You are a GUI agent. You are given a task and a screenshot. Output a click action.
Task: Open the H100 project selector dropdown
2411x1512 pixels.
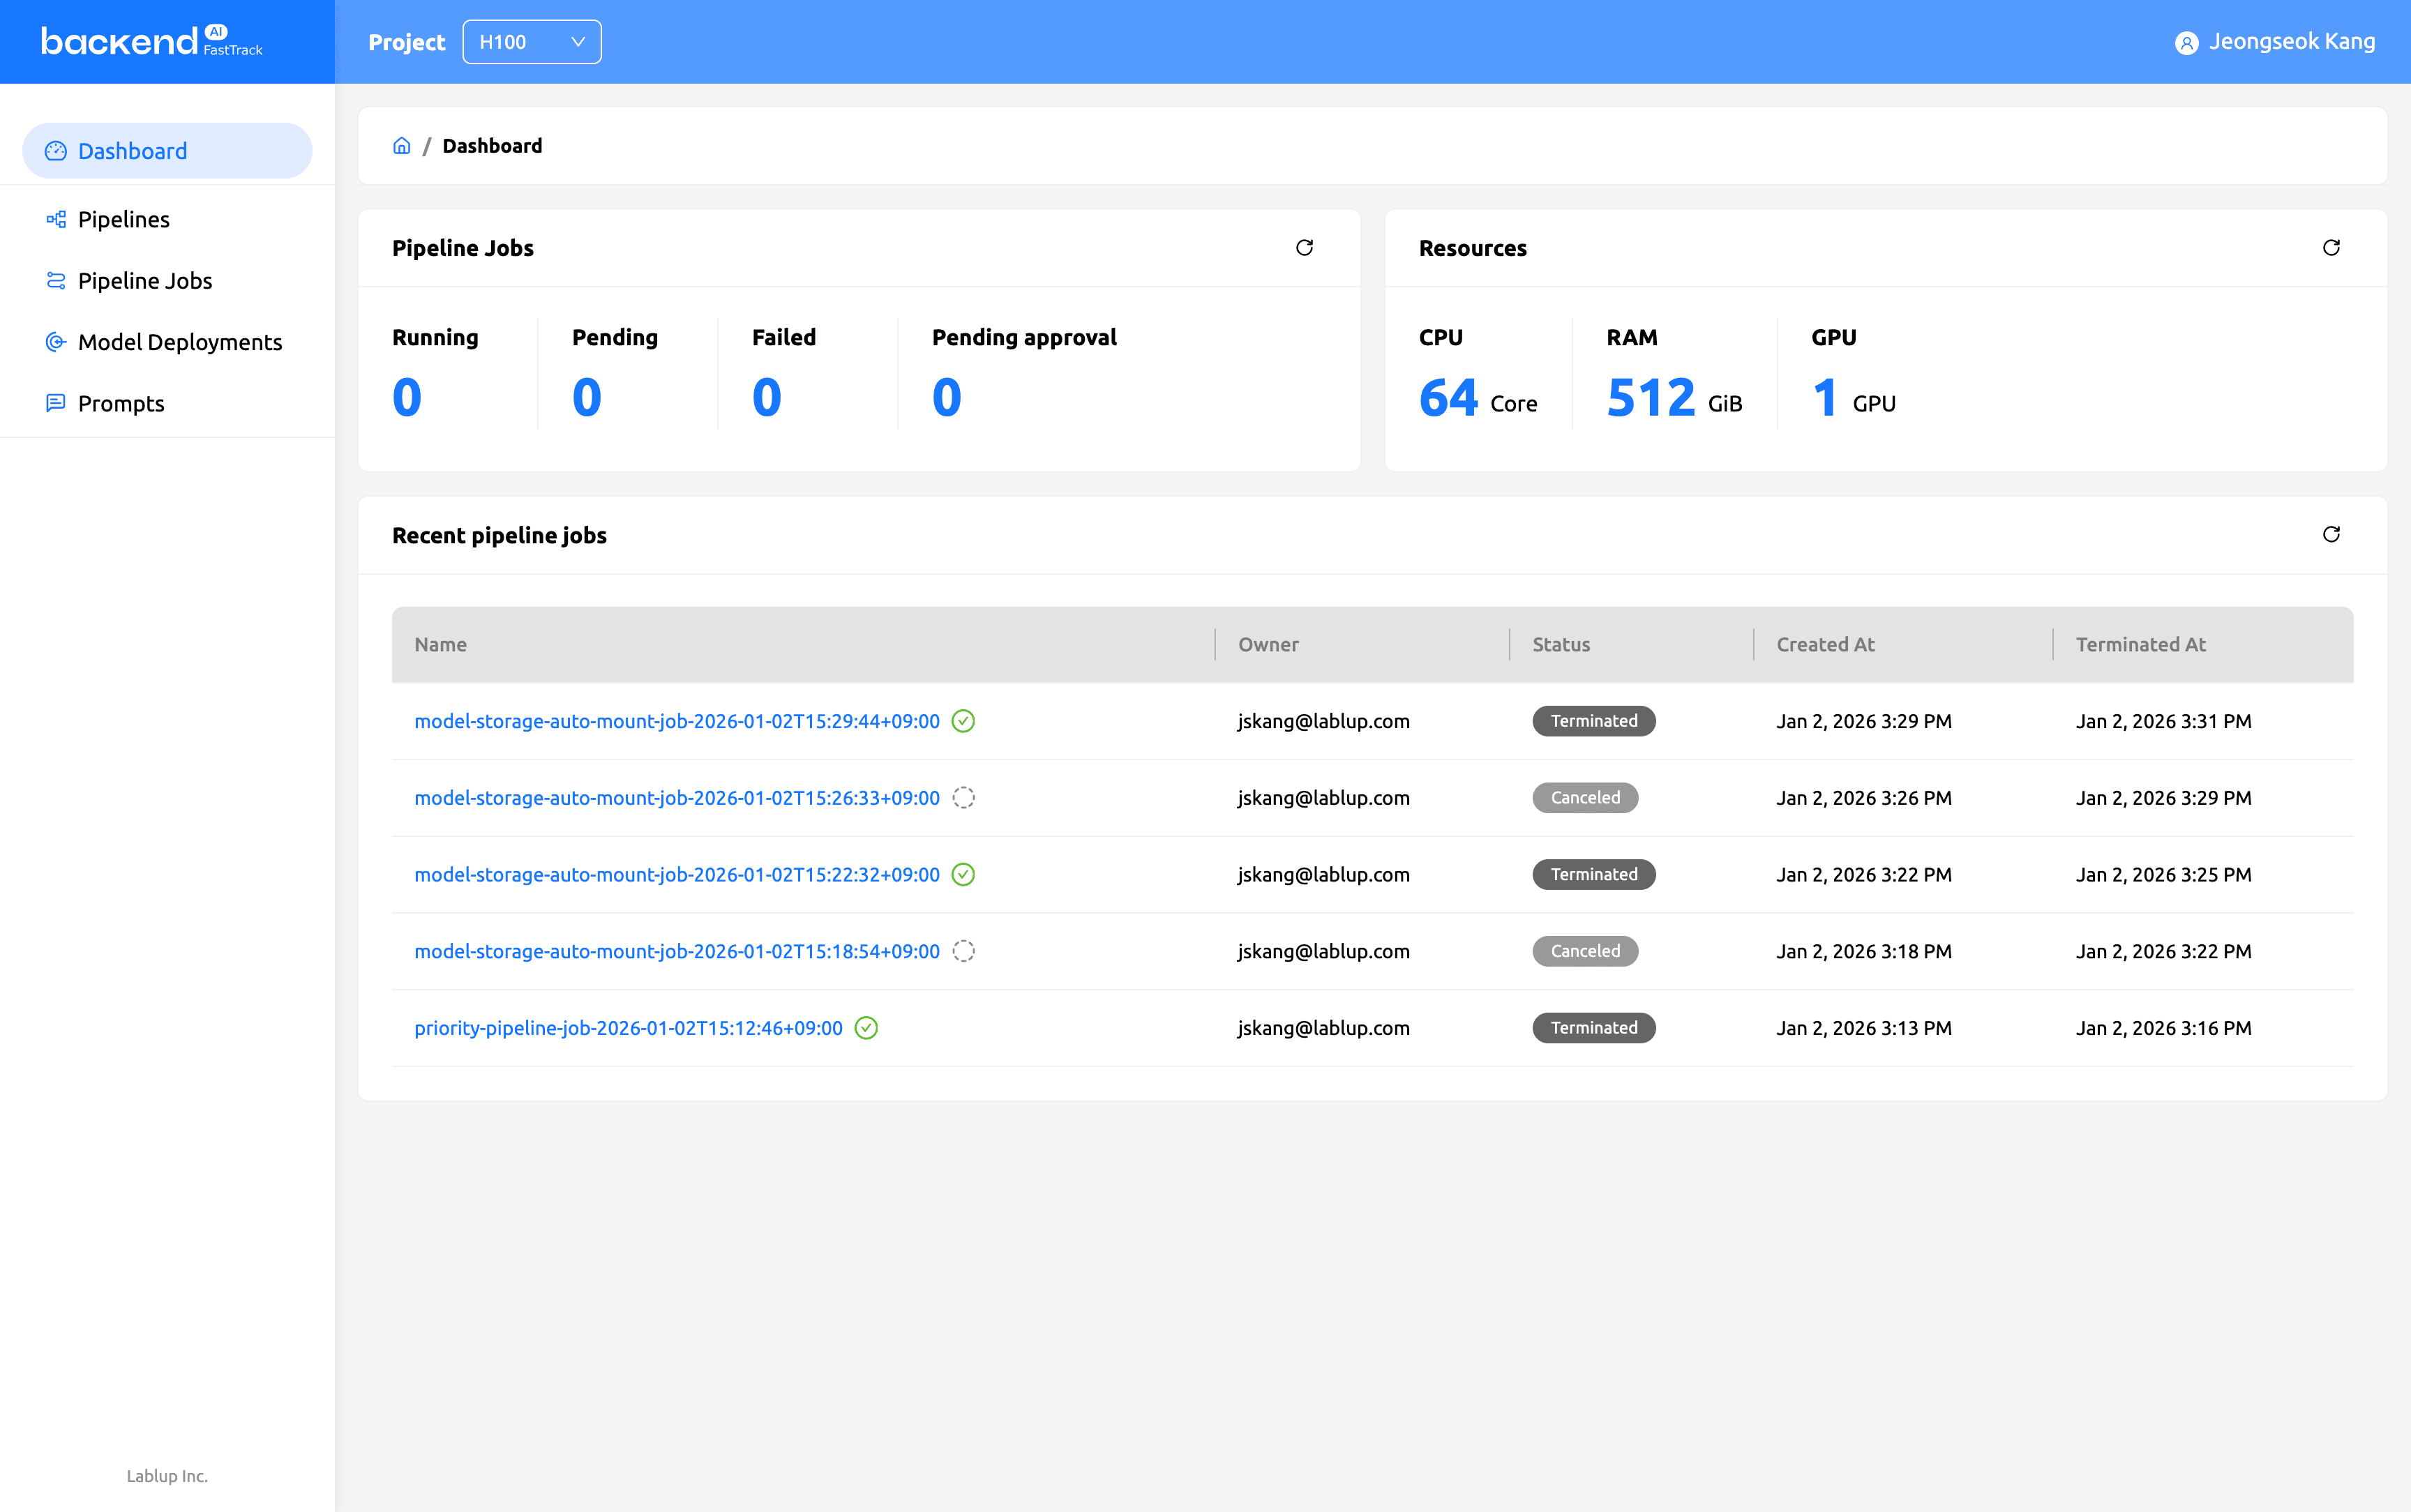tap(531, 41)
